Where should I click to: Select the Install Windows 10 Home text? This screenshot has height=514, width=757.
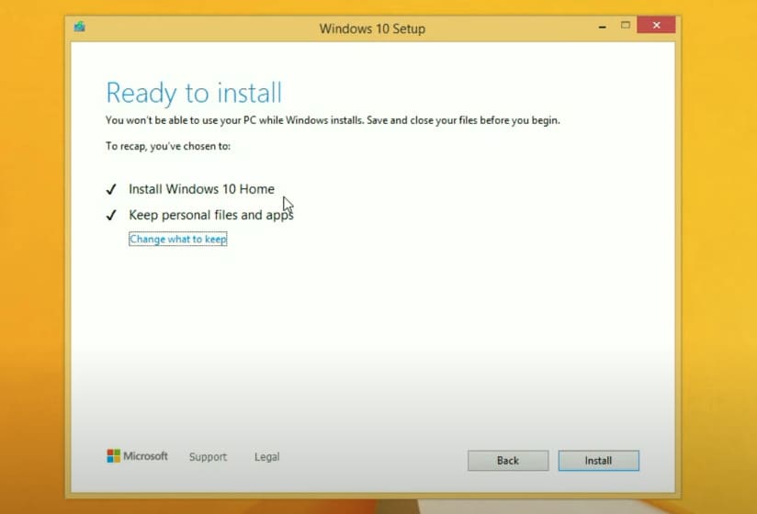pyautogui.click(x=201, y=189)
